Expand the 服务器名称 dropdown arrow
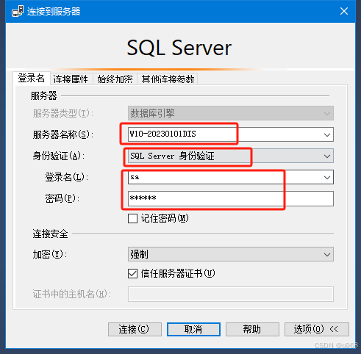 tap(327, 134)
